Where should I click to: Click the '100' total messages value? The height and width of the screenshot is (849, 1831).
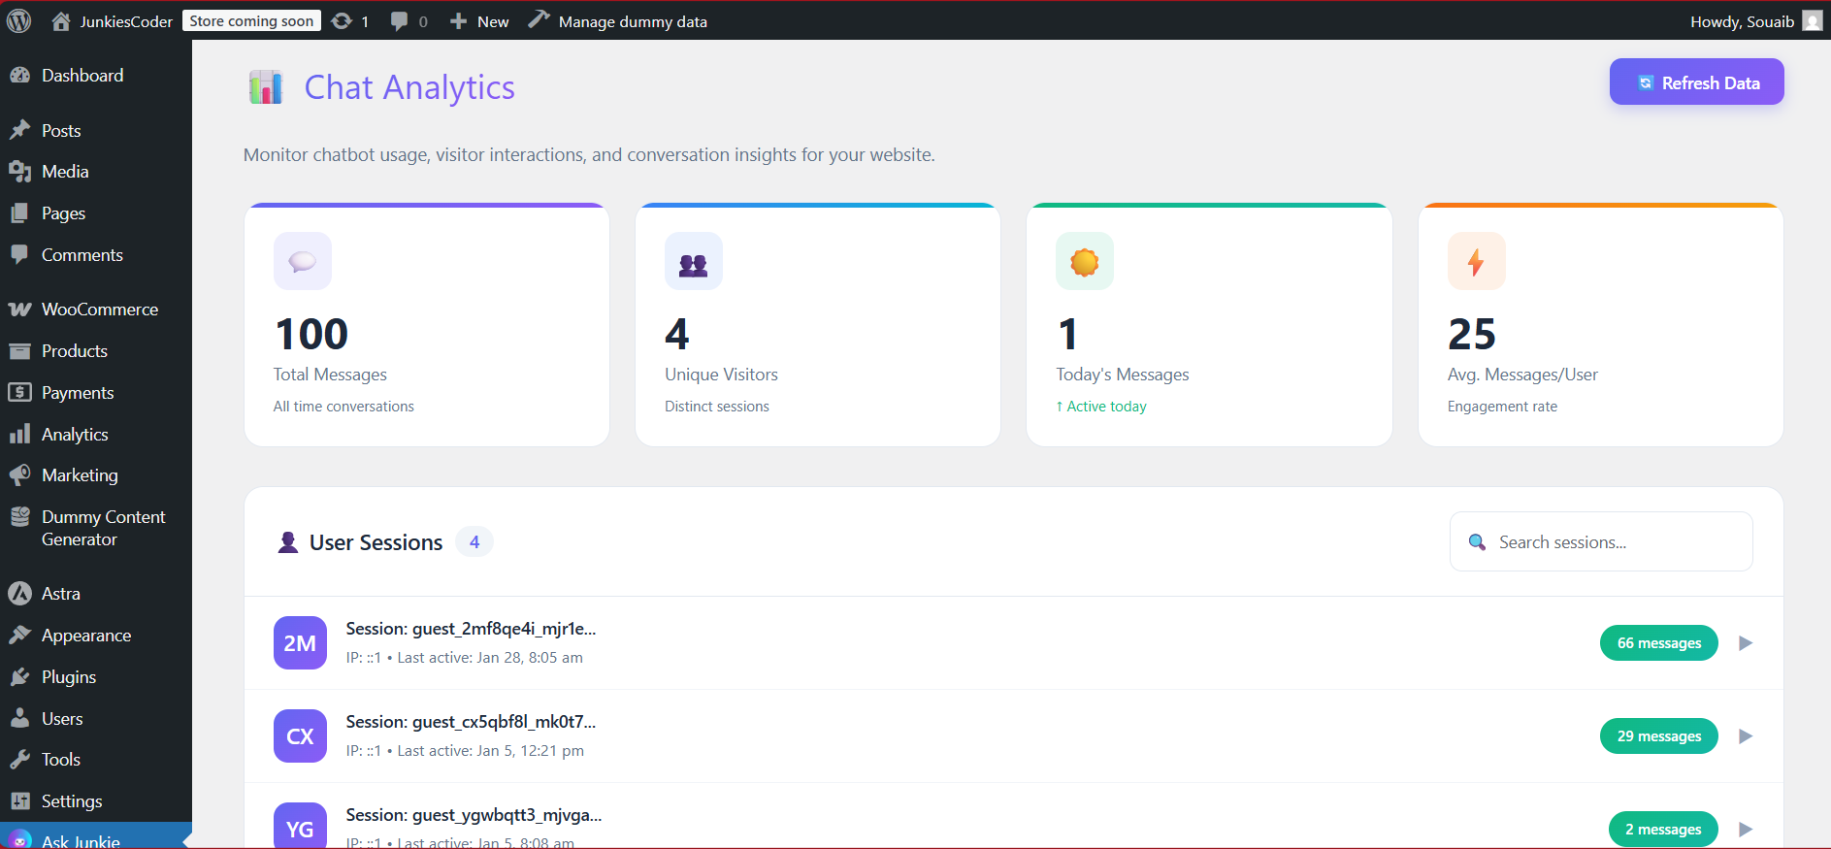click(x=311, y=335)
